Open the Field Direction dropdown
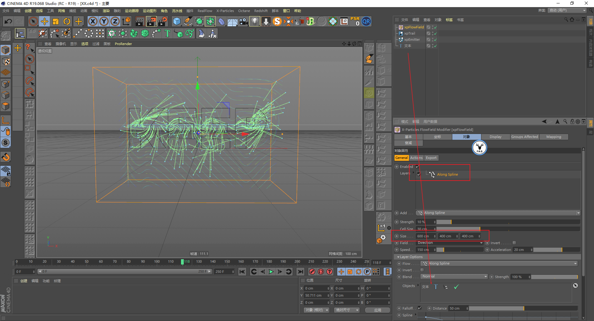The width and height of the screenshot is (594, 321). [x=450, y=243]
